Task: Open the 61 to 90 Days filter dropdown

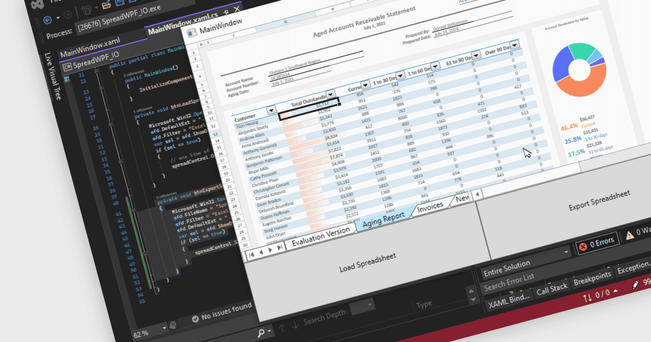Action: 476,55
